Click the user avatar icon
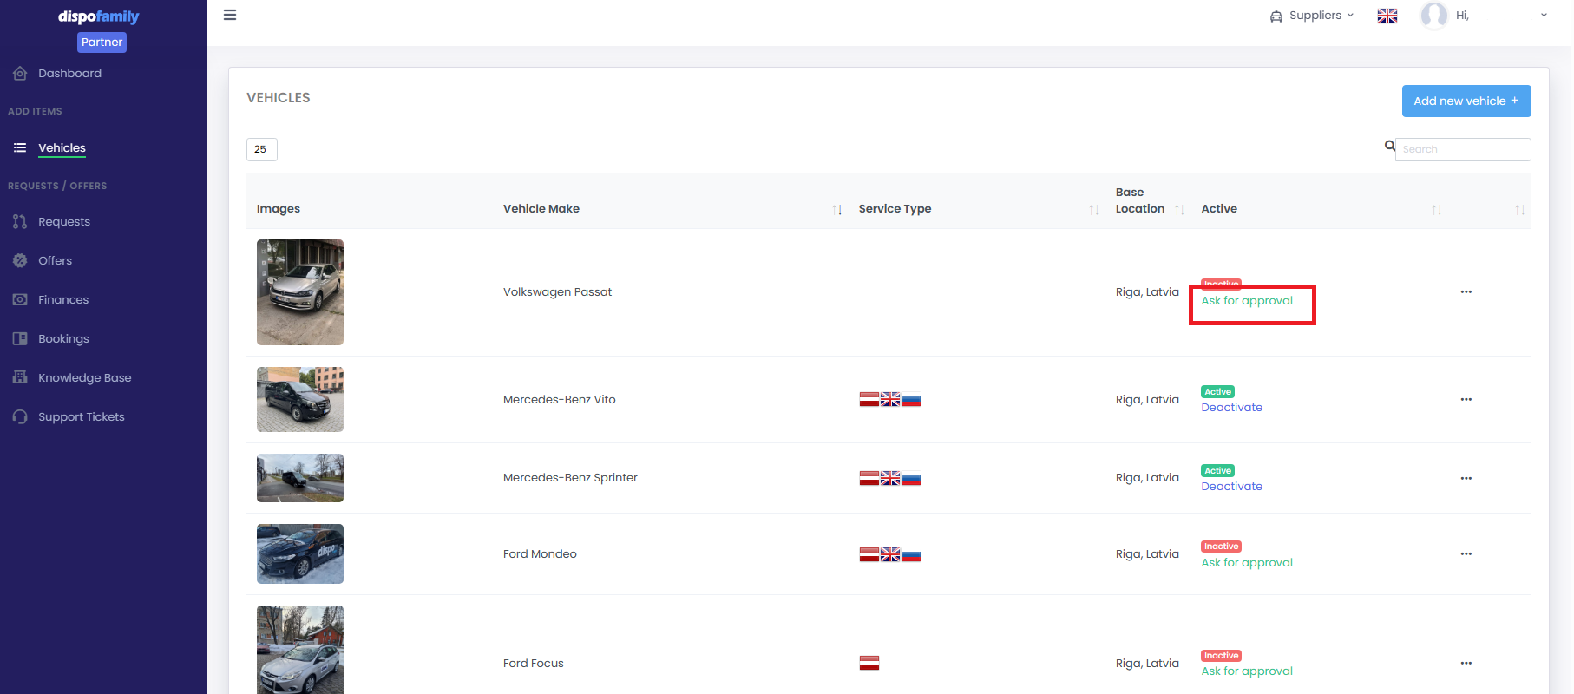1574x694 pixels. 1433,16
